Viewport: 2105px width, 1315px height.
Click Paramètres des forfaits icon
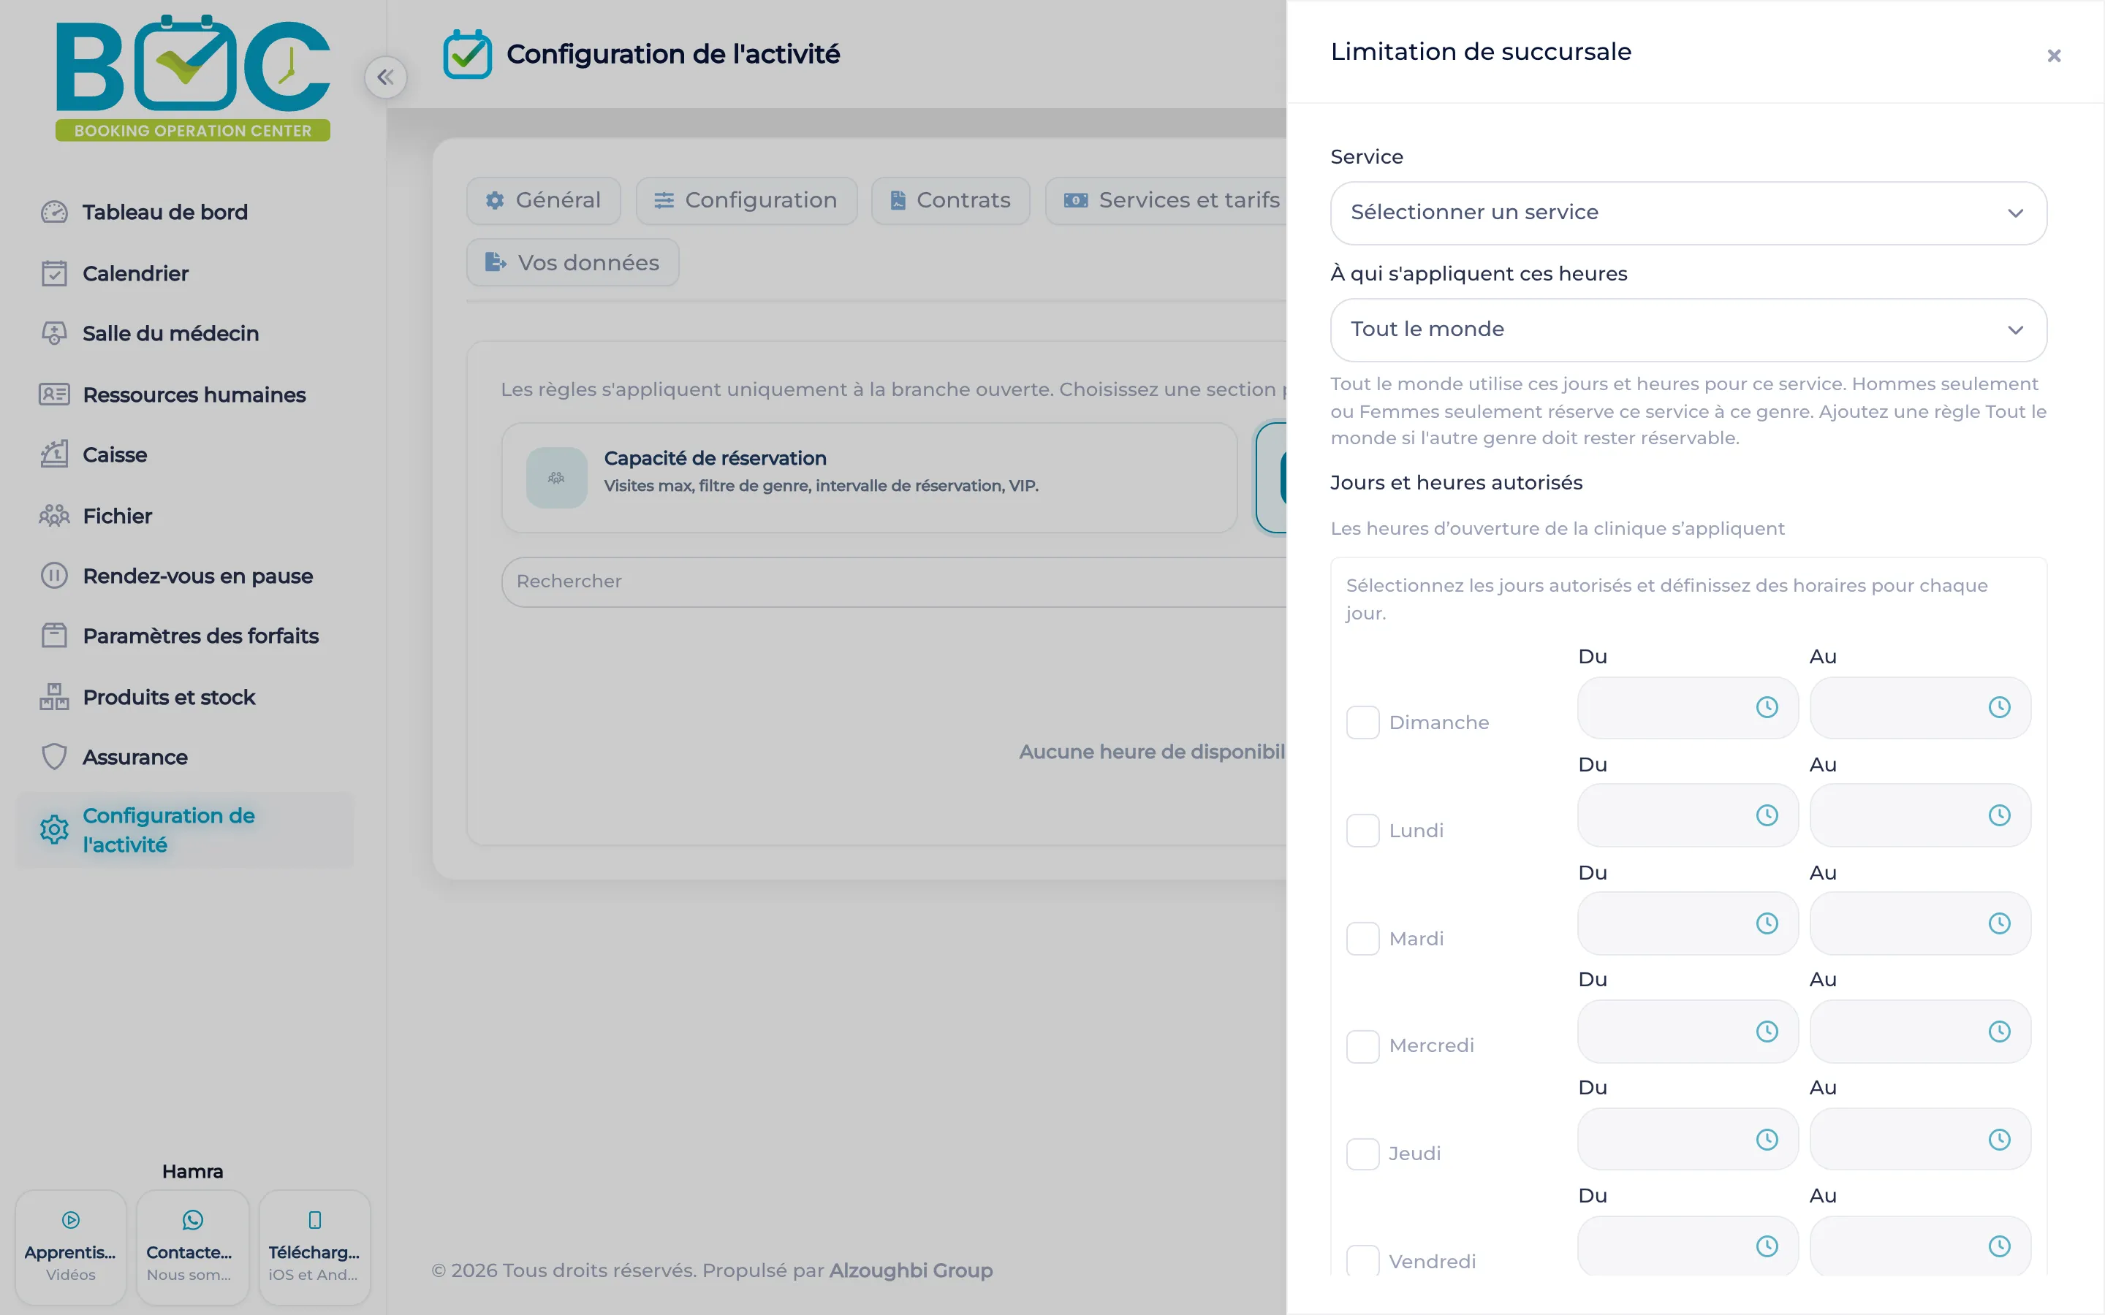tap(54, 636)
